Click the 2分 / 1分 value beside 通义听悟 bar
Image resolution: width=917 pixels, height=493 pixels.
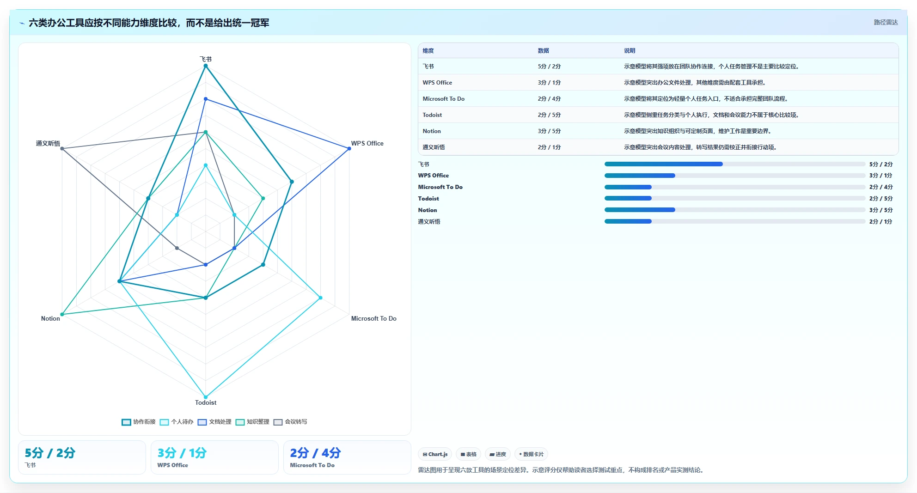coord(880,222)
